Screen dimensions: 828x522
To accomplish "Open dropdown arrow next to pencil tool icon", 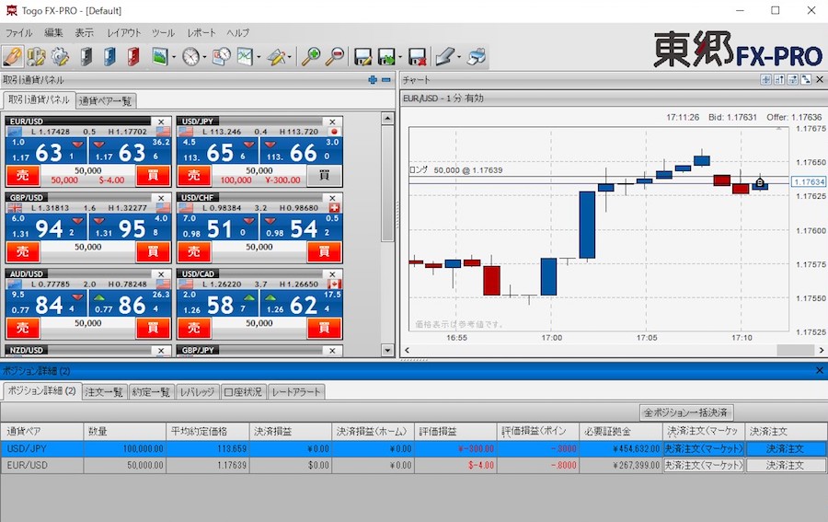I will (x=290, y=57).
